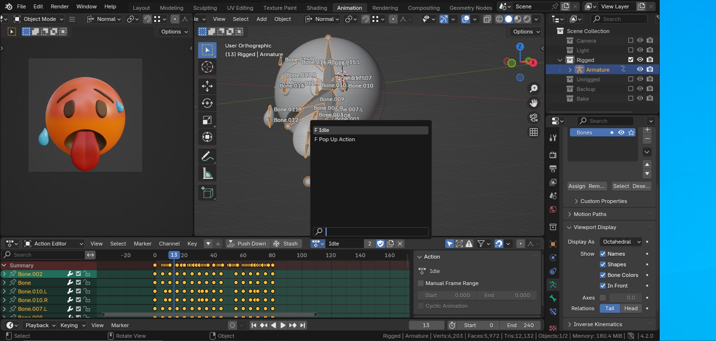The width and height of the screenshot is (716, 341).
Task: Expand the Inverse Kinematics panel
Action: tap(597, 325)
